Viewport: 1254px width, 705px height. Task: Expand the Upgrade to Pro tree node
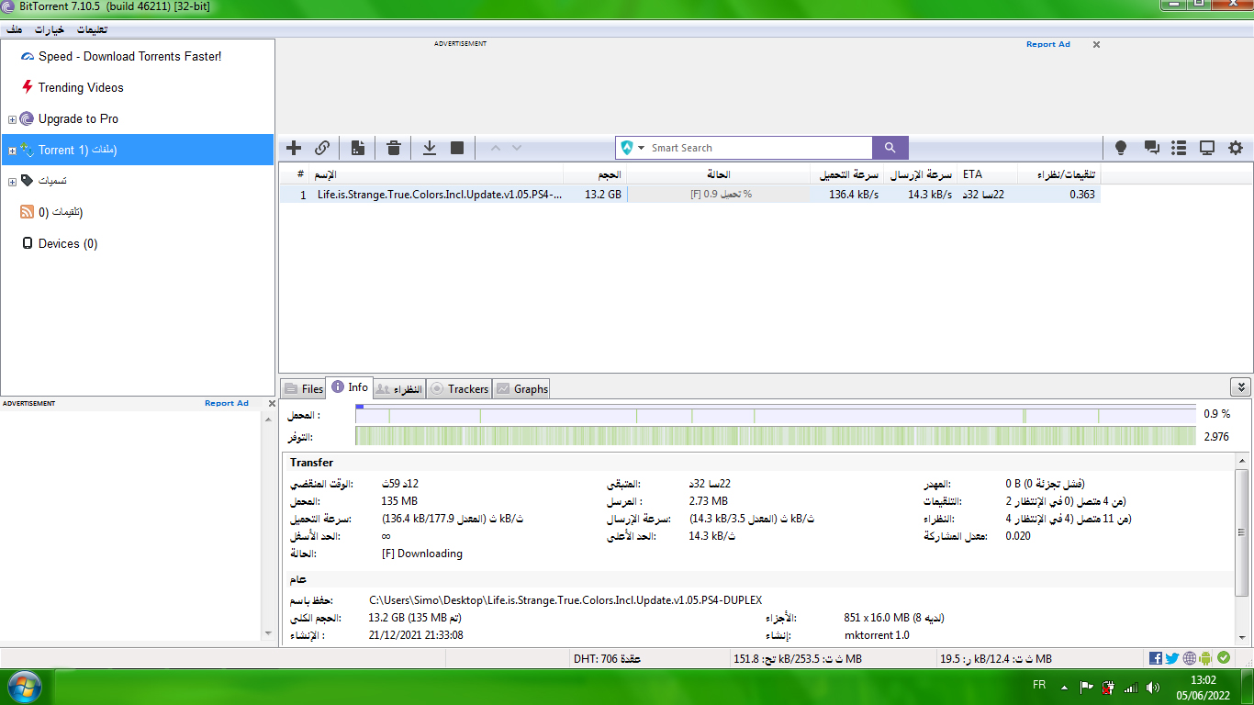(12, 119)
